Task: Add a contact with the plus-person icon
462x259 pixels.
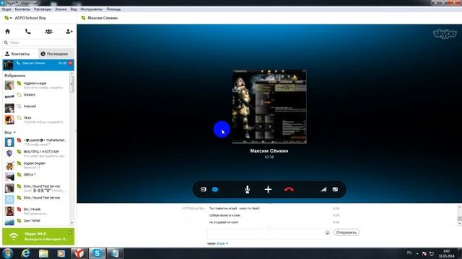Action: click(69, 31)
